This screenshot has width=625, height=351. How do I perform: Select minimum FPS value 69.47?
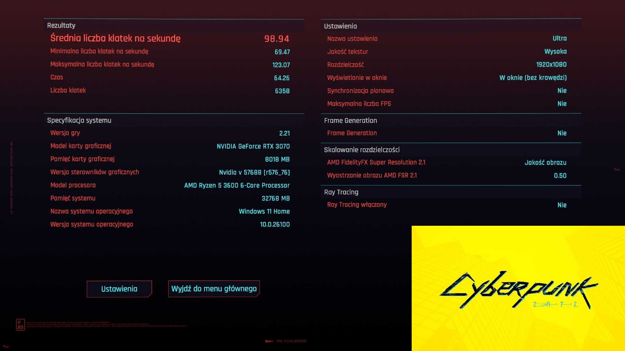tap(282, 52)
